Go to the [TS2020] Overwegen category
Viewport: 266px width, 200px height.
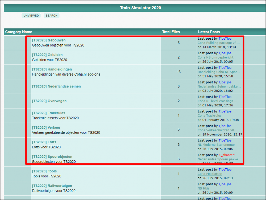coord(49,101)
